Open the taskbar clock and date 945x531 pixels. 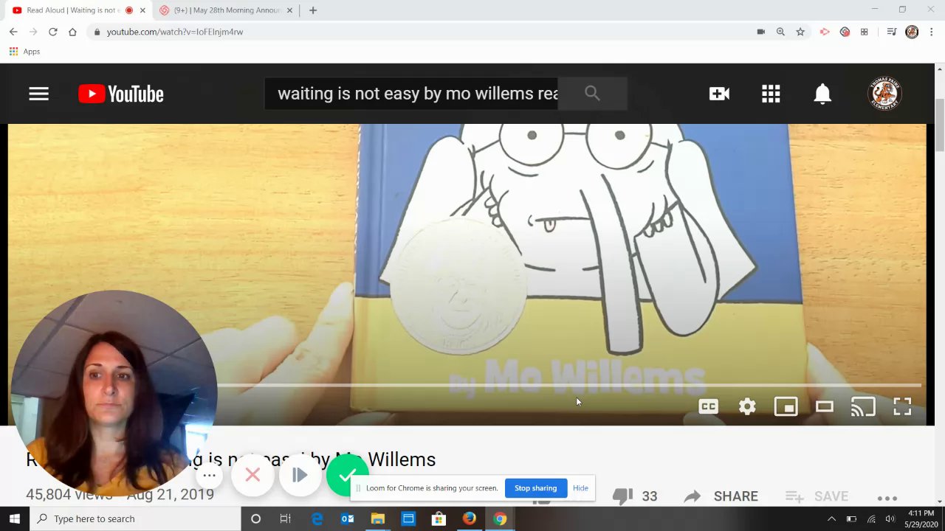coord(920,518)
